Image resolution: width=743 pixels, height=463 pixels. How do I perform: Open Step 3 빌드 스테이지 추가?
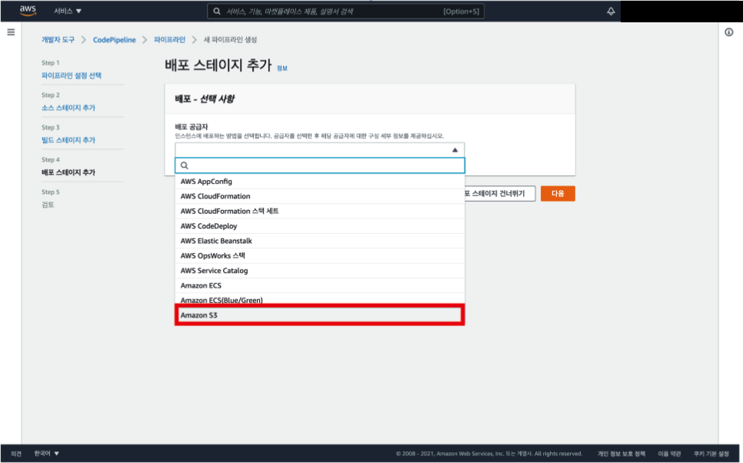[x=68, y=140]
